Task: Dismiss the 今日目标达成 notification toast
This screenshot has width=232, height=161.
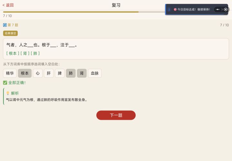Action: point(222,9)
